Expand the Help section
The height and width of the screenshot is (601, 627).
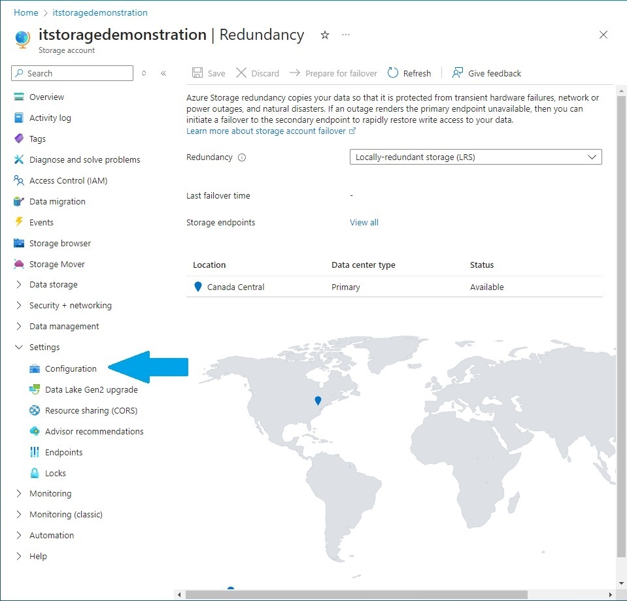19,556
